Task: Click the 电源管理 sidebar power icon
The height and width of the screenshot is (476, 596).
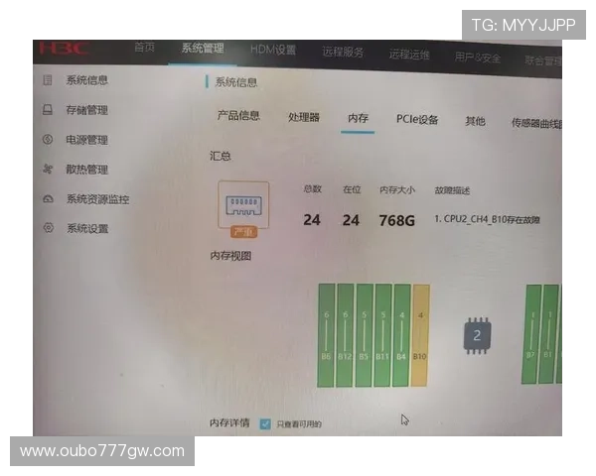Action: (48, 139)
